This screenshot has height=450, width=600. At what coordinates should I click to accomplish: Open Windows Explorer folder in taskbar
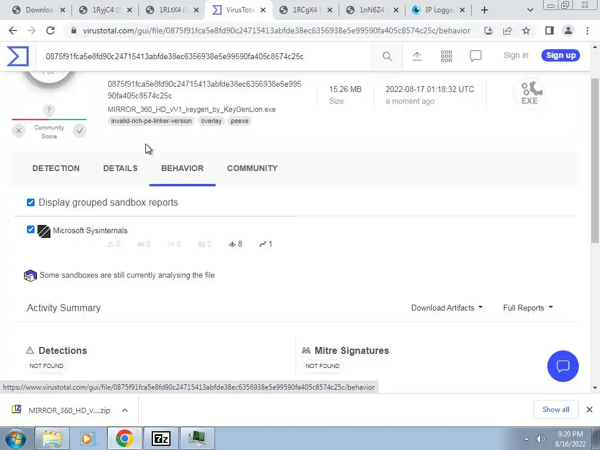click(52, 438)
